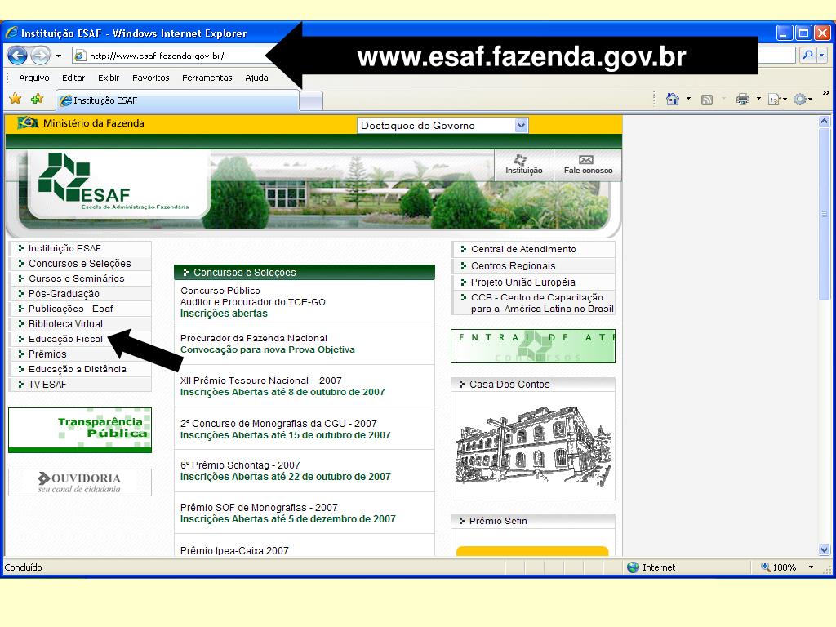Screen dimensions: 836x627
Task: Open the Educação Fiscal sidebar link
Action: point(65,339)
